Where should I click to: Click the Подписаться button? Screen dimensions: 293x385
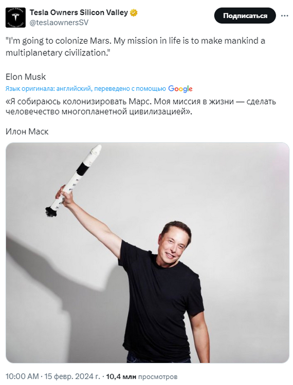click(245, 16)
